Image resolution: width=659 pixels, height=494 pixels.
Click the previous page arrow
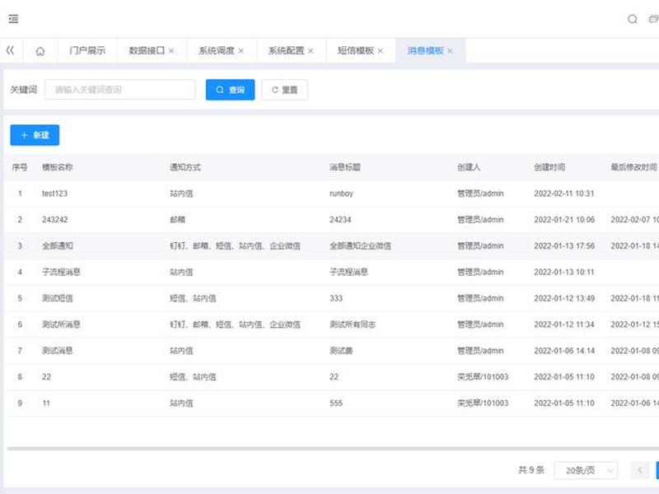[x=640, y=470]
